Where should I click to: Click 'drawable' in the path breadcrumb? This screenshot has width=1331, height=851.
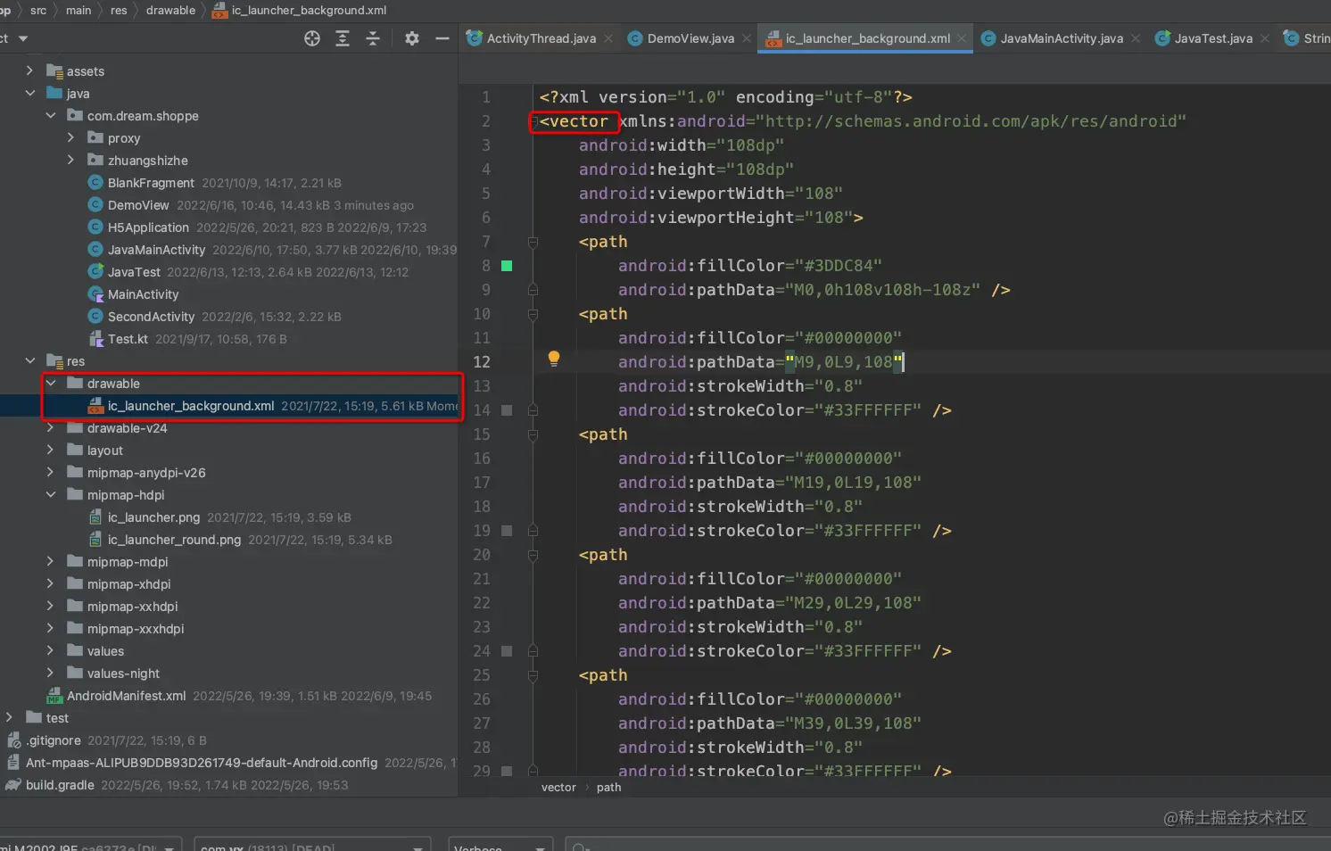point(170,11)
